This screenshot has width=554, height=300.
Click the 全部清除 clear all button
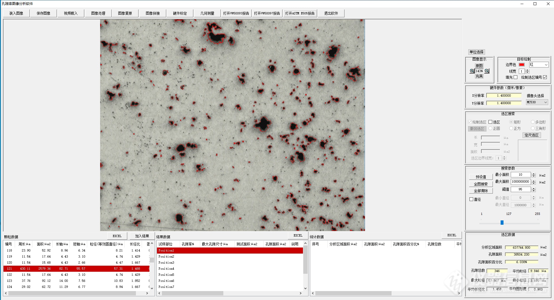tap(480, 191)
